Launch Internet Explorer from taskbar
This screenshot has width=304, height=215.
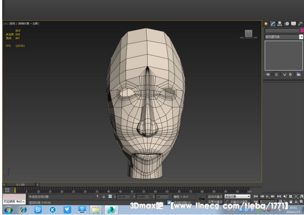point(23,210)
